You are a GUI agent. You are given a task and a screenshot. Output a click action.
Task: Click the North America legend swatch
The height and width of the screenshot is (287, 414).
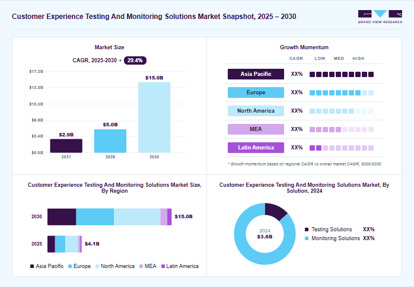97,266
